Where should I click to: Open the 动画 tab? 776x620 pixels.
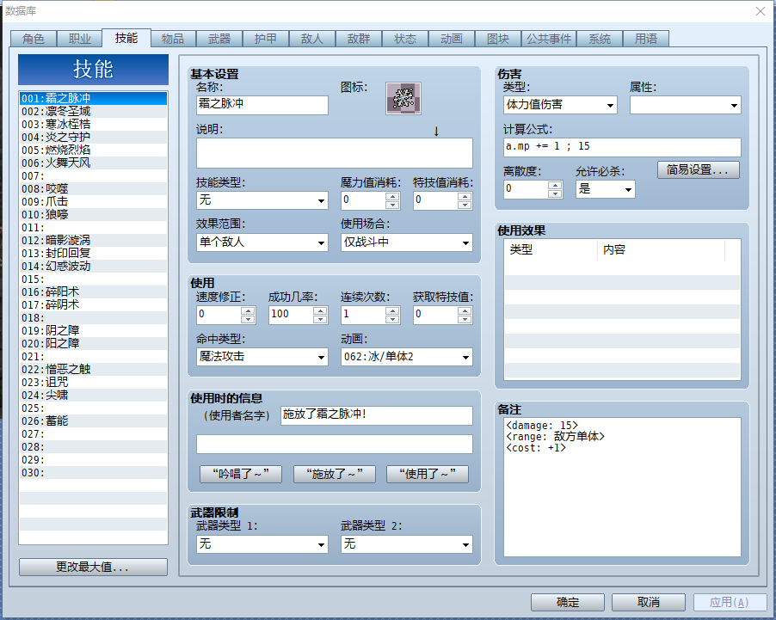click(452, 39)
